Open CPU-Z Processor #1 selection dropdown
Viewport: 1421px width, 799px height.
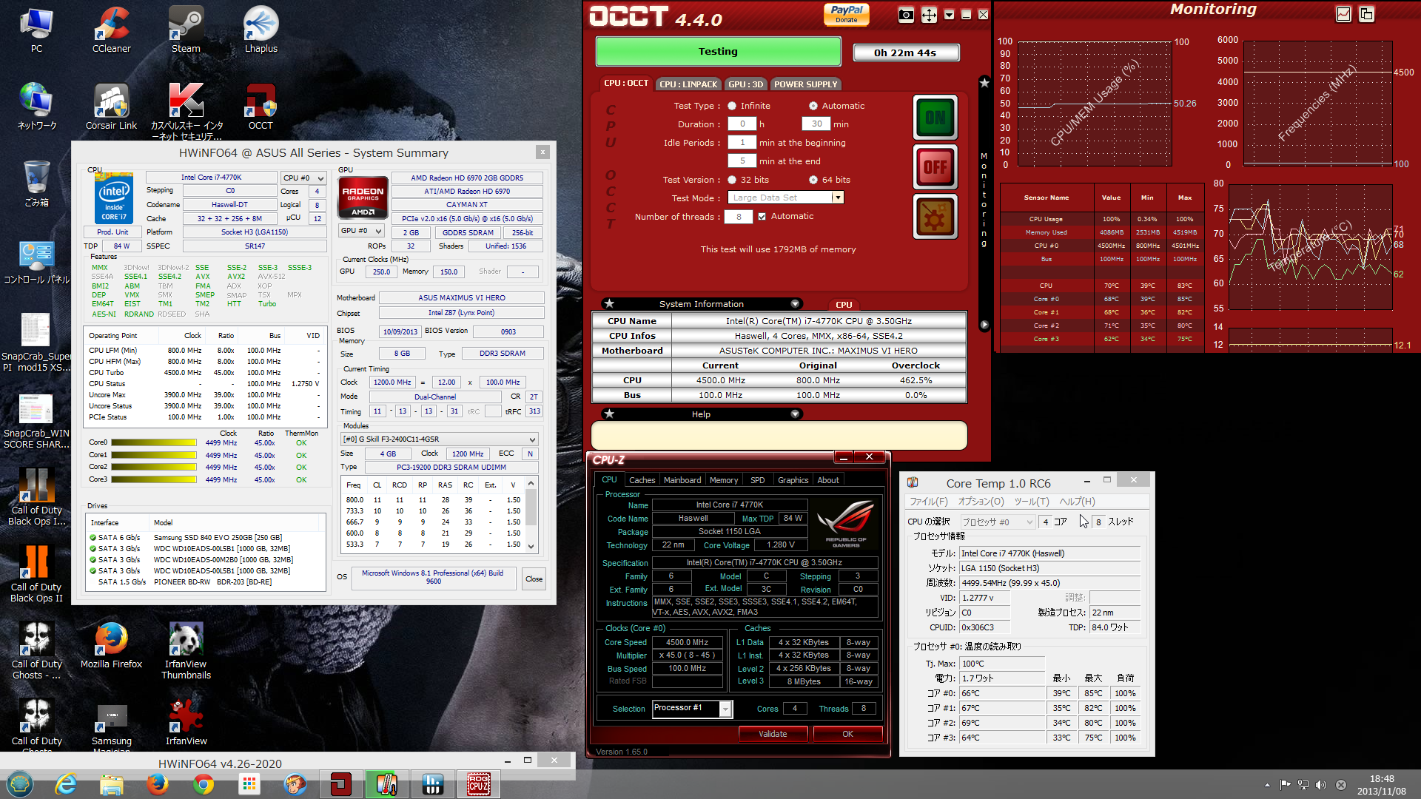click(725, 709)
